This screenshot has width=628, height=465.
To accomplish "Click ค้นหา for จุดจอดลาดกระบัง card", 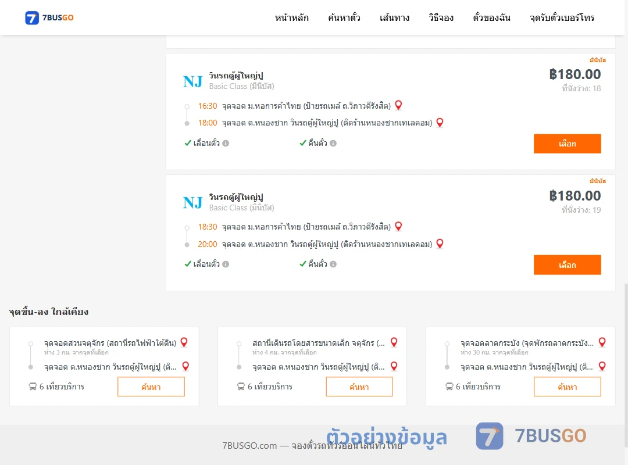I will tap(567, 387).
